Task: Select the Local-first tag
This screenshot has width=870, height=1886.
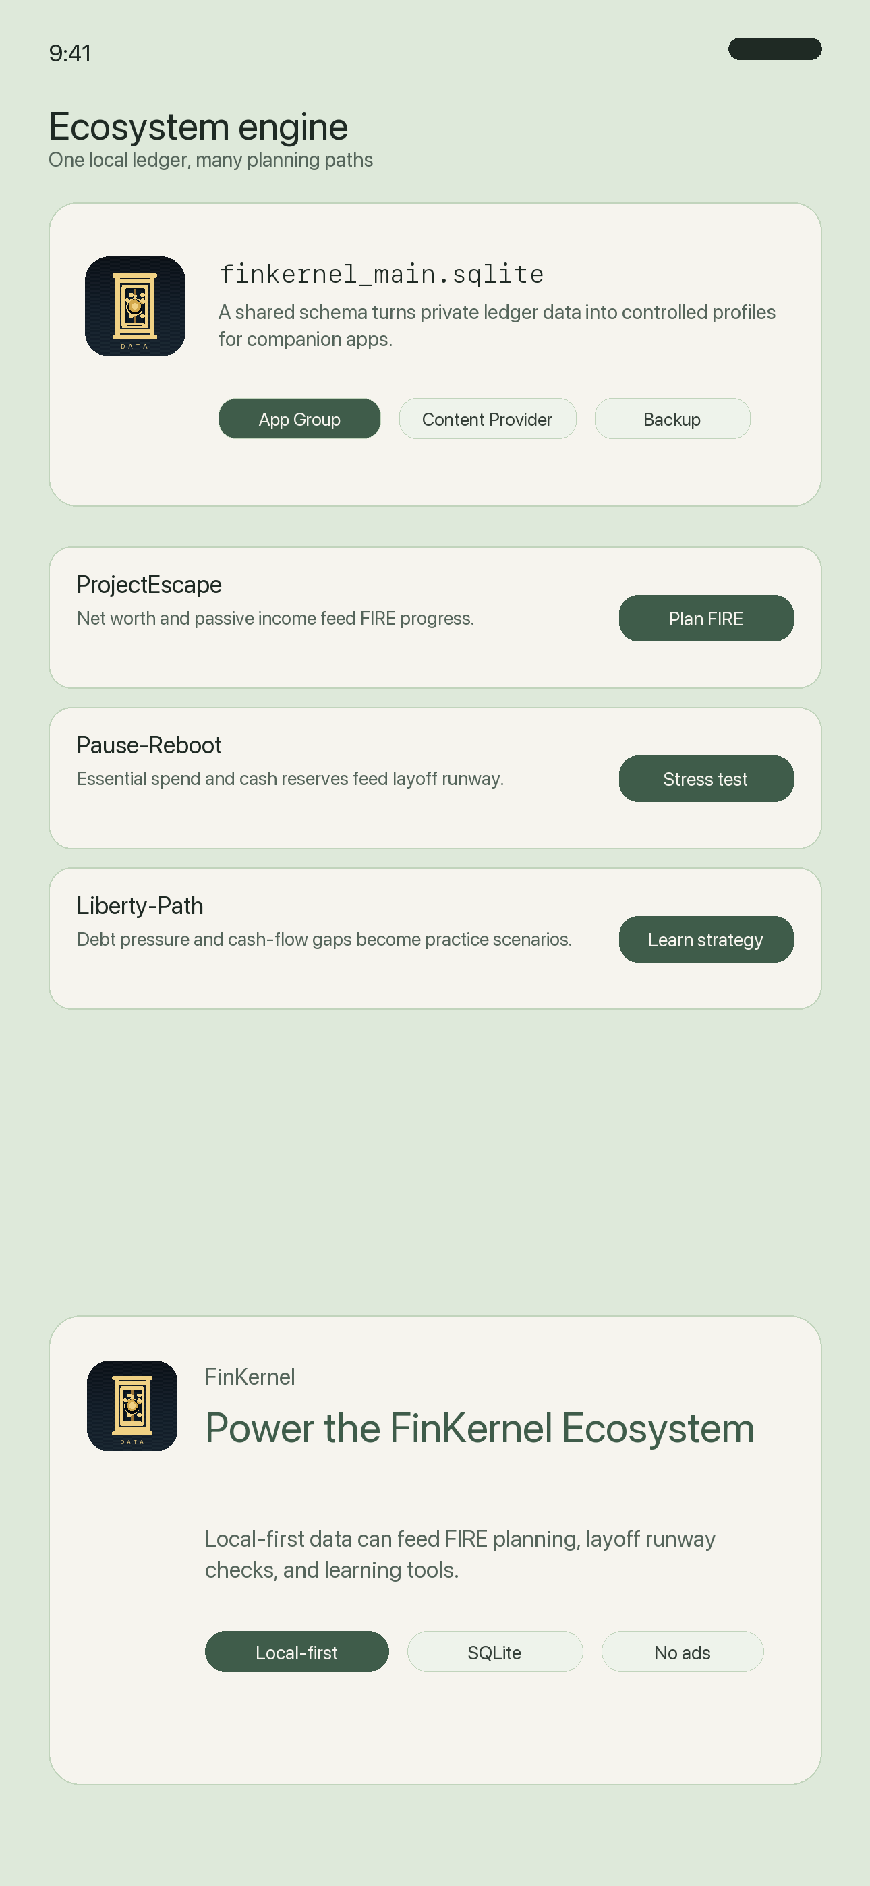Action: coord(297,1652)
